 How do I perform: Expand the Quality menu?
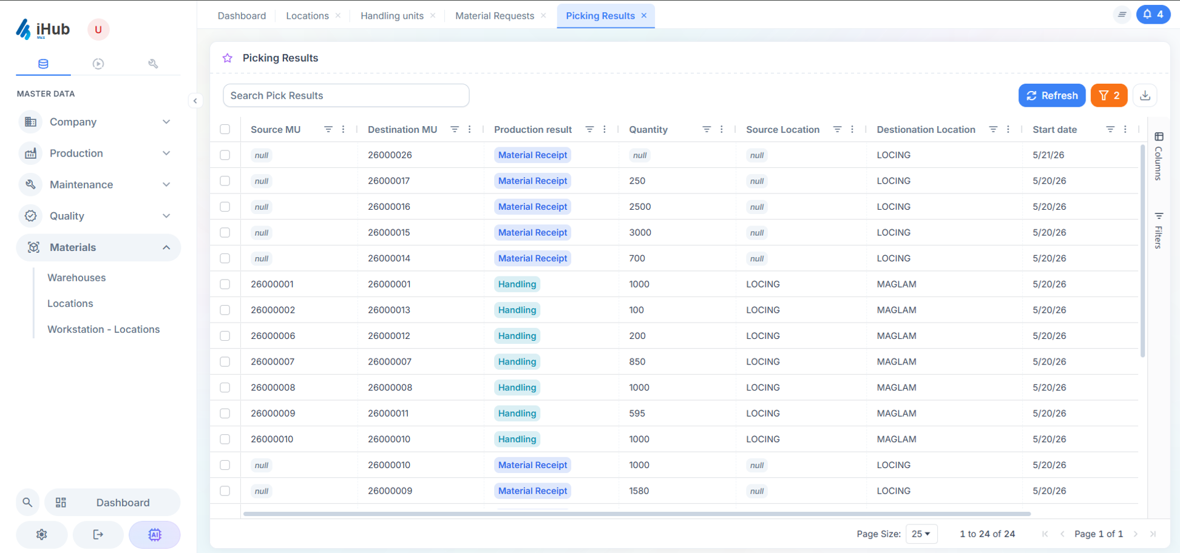click(x=98, y=216)
